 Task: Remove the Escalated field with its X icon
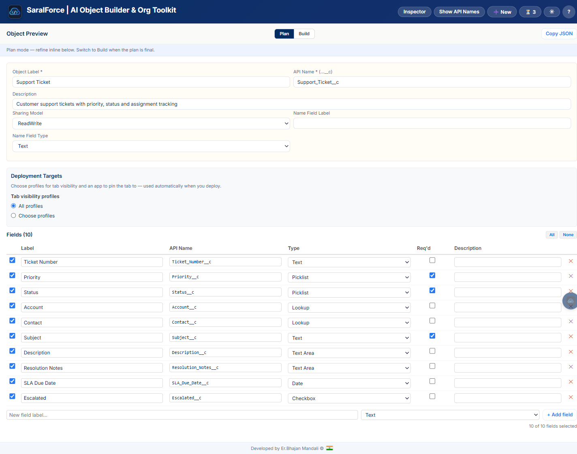coord(571,397)
